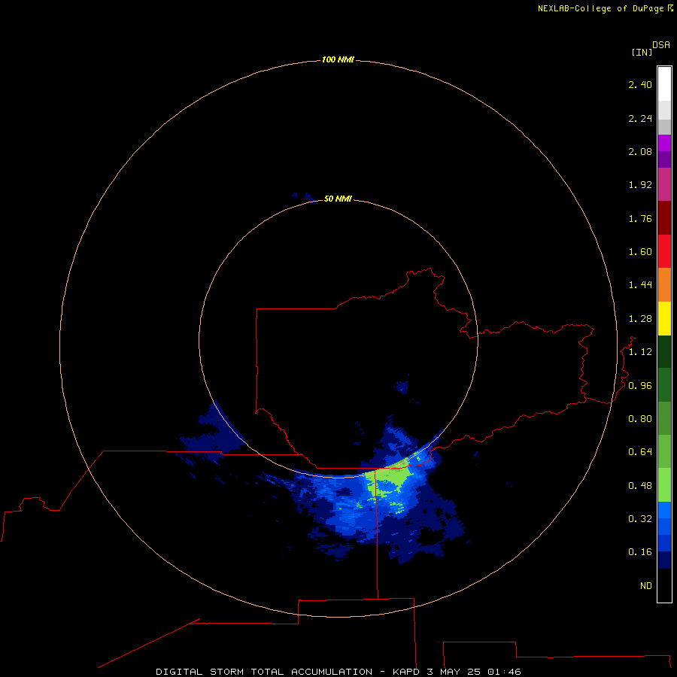The width and height of the screenshot is (677, 677).
Task: Click the 50 NMI range ring label
Action: [338, 199]
